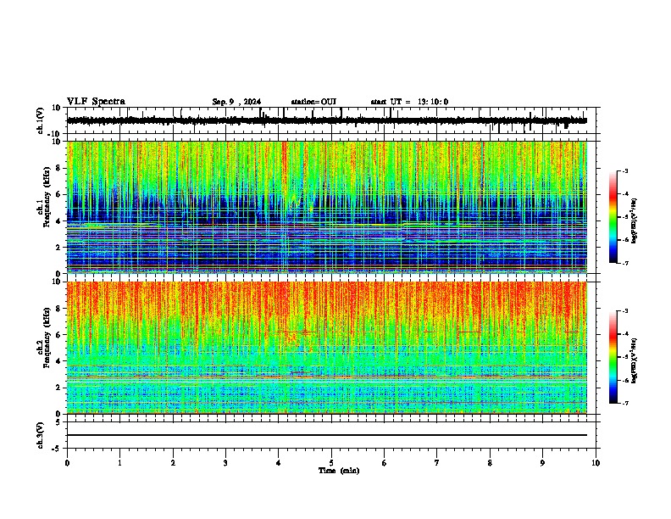This screenshot has width=671, height=519.
Task: Click the ch.1(V) waveform axis label
Action: (x=41, y=120)
